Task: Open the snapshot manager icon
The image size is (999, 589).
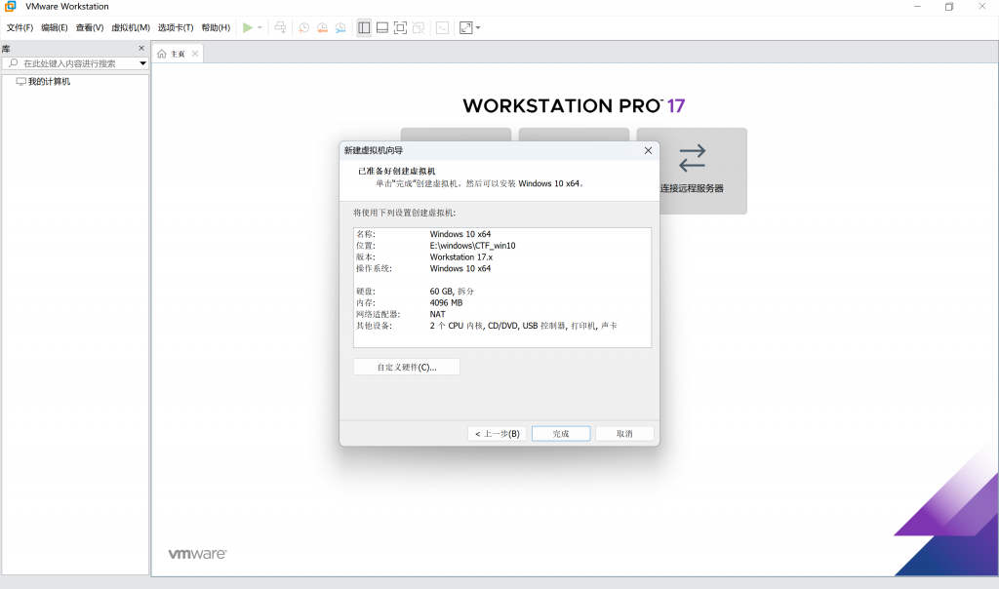Action: [x=340, y=28]
